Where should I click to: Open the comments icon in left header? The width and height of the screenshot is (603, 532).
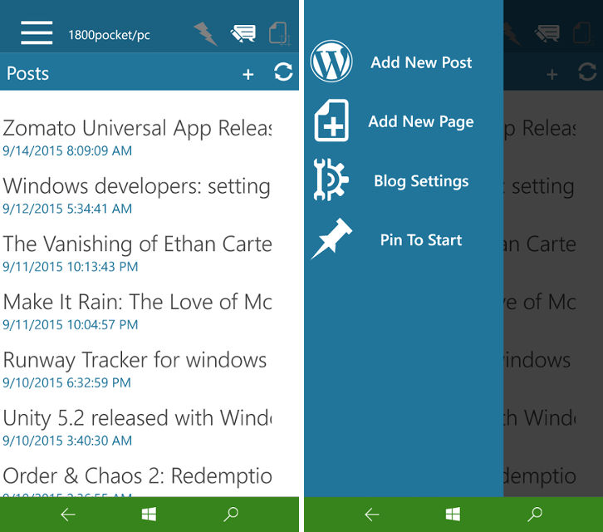click(x=243, y=33)
